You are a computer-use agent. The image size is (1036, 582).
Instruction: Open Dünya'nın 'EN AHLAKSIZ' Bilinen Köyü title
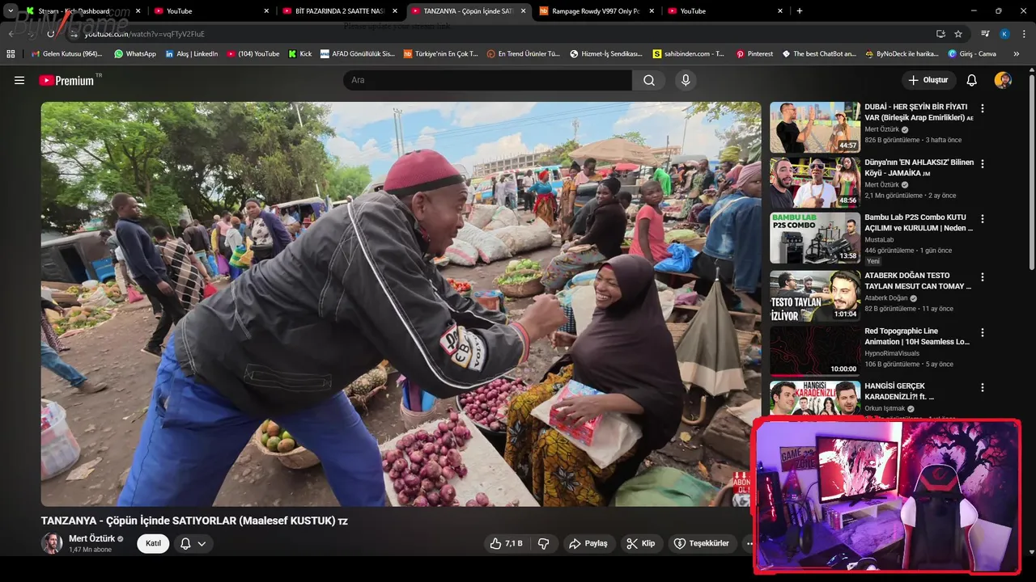[x=919, y=167]
